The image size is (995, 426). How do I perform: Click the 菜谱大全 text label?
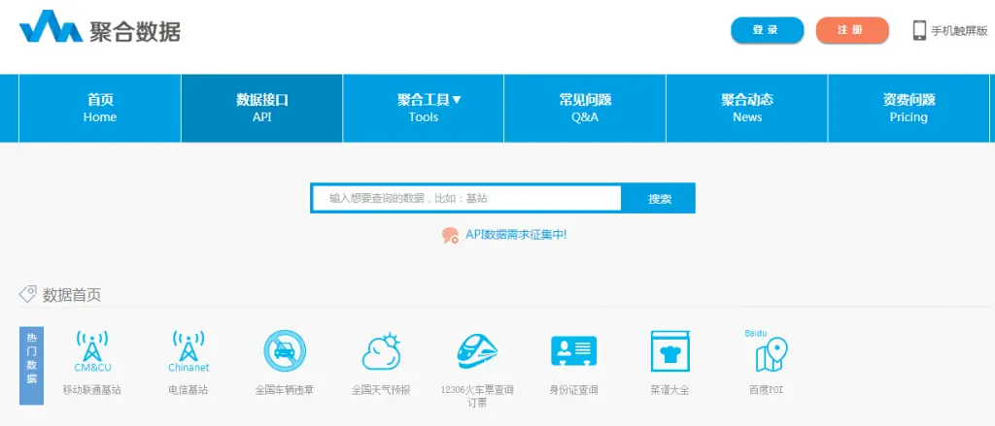[x=670, y=390]
